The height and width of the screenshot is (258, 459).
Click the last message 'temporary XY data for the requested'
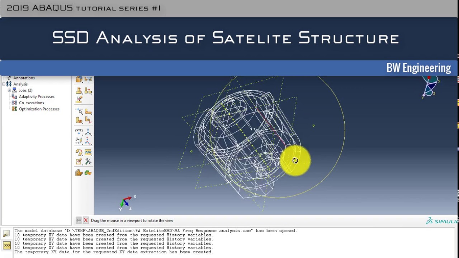pos(114,252)
